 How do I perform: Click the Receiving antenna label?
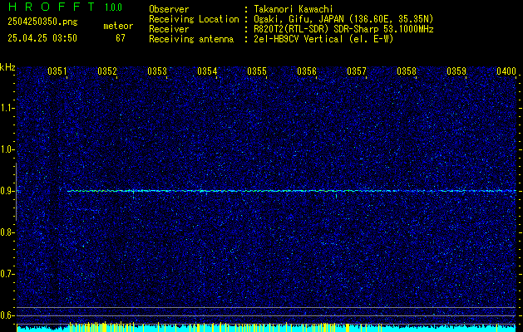(x=191, y=39)
